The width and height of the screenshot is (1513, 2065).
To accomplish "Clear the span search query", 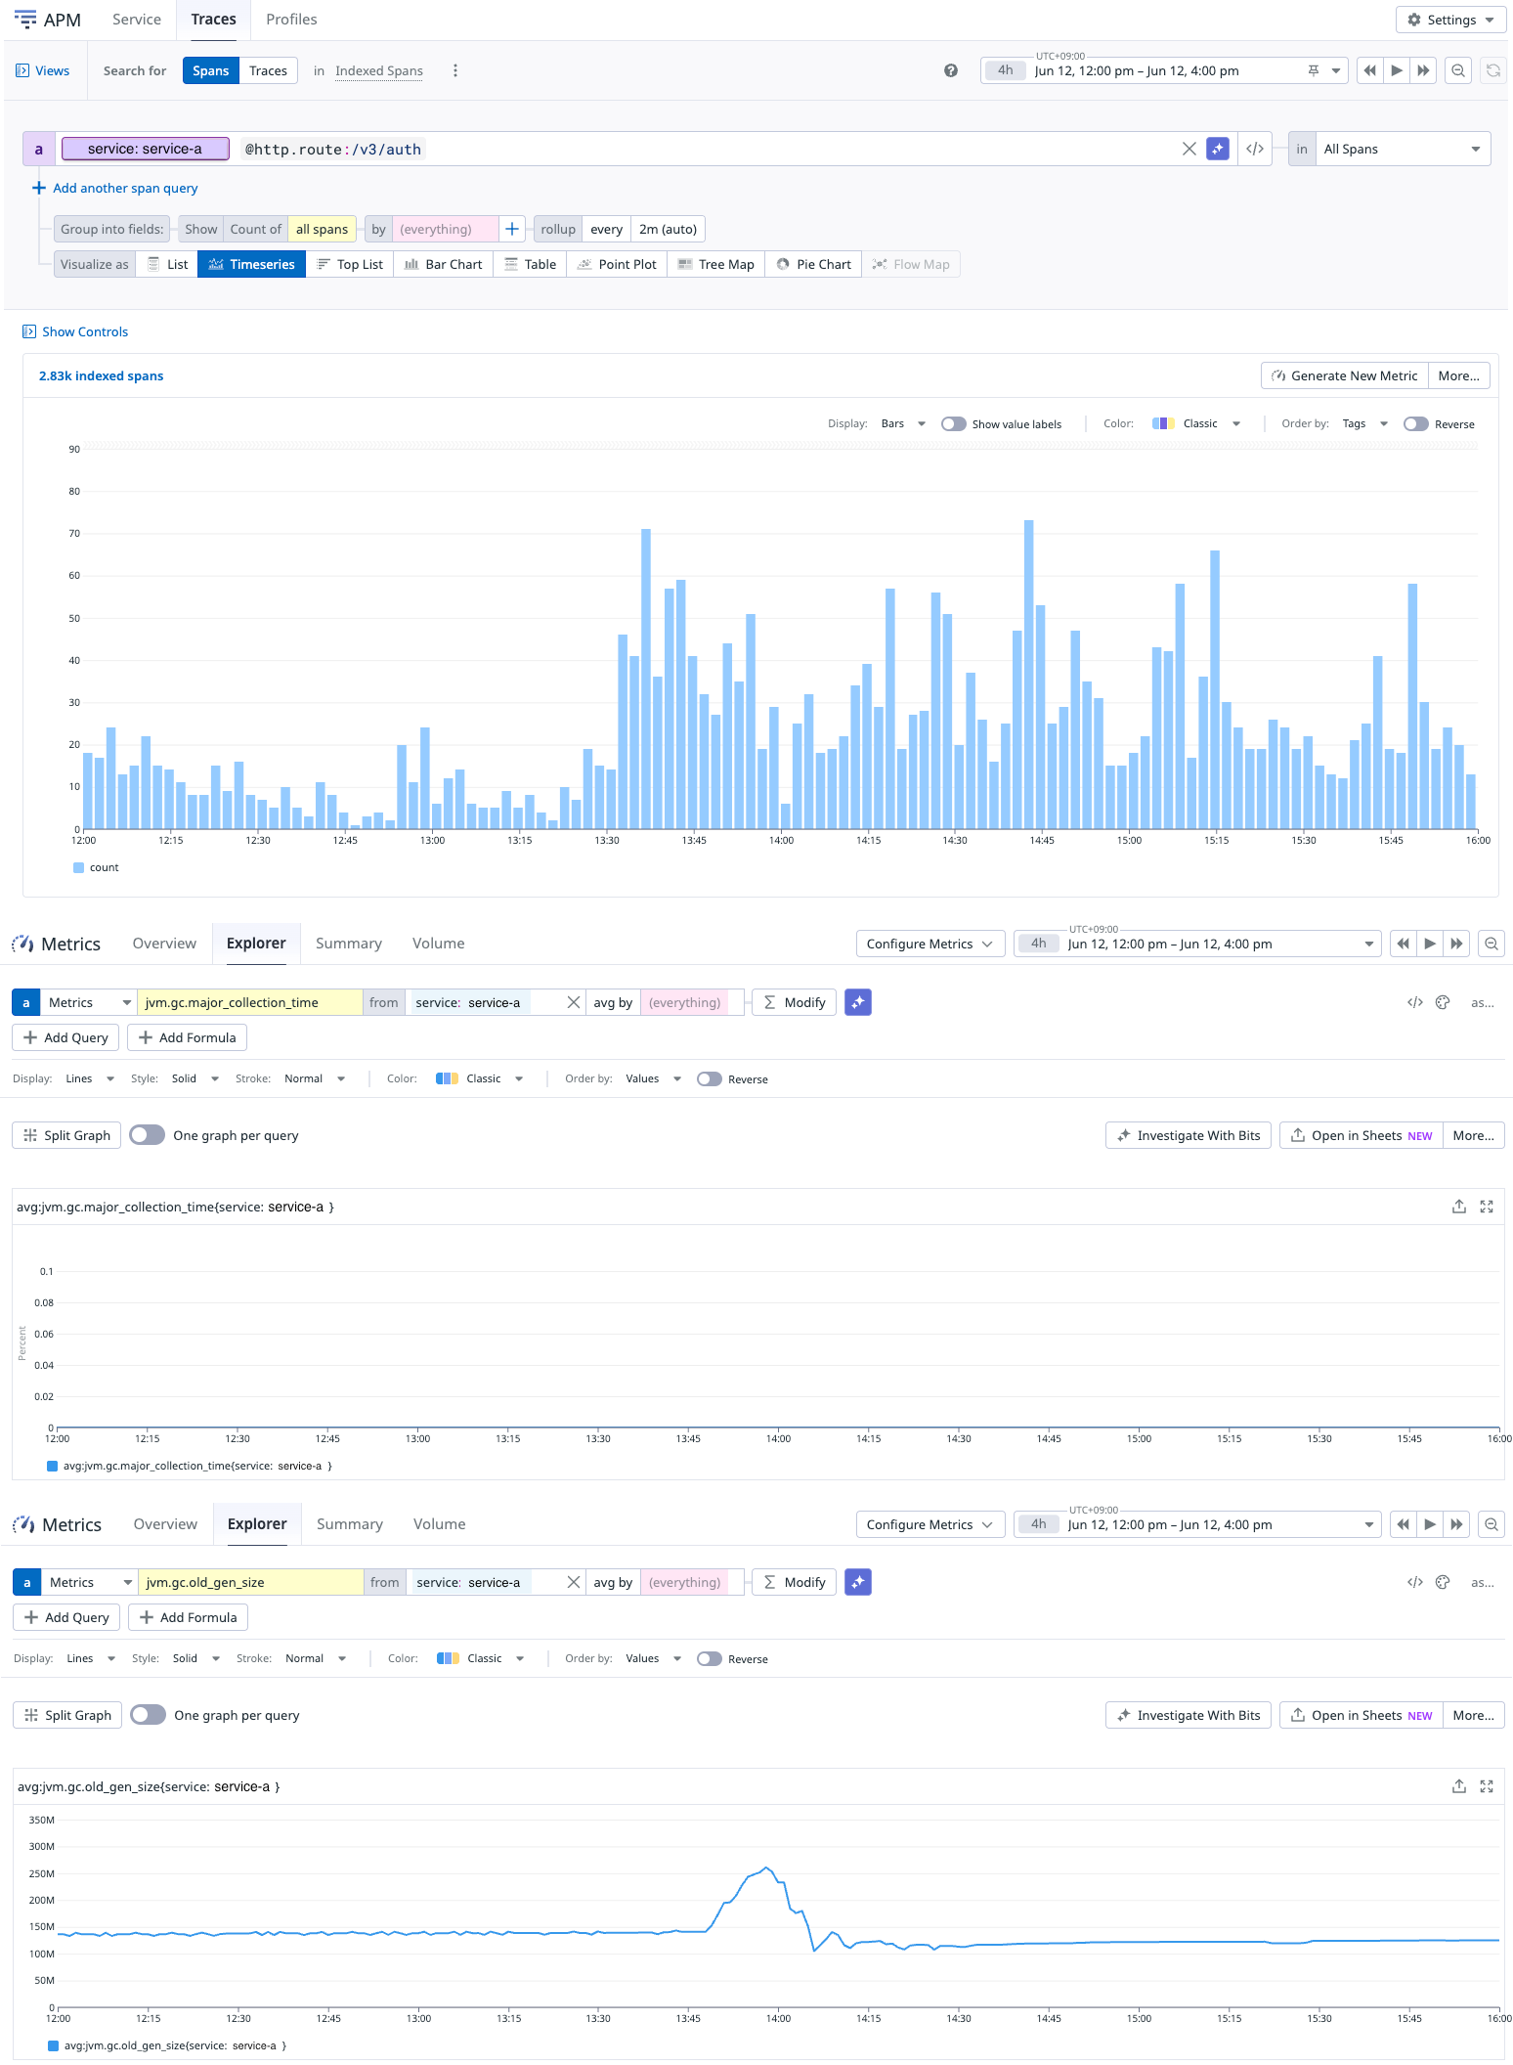I will 1189,149.
